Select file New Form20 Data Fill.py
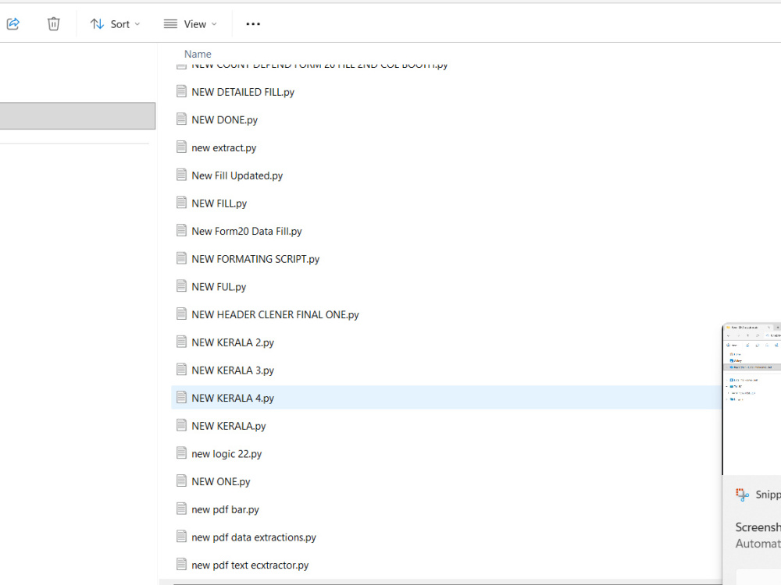 [x=247, y=232]
